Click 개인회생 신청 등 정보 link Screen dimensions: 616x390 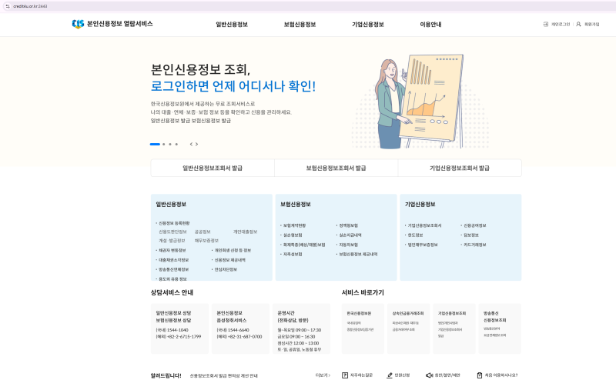pyautogui.click(x=233, y=250)
